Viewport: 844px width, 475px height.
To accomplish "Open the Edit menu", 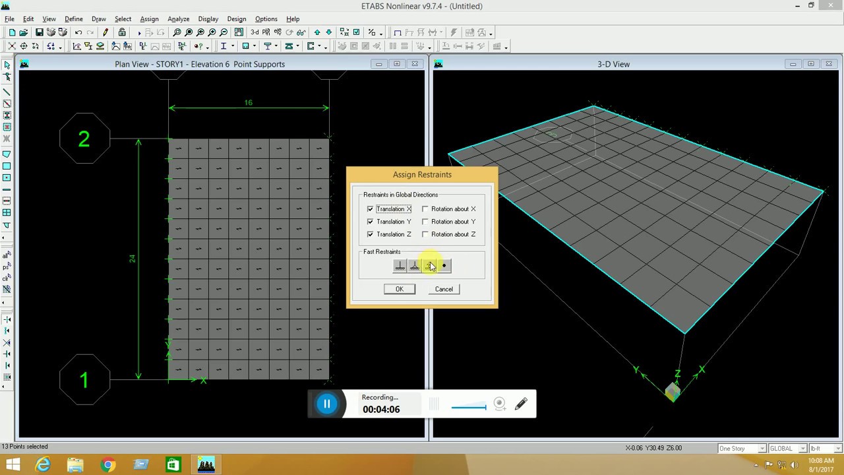I will 28,19.
